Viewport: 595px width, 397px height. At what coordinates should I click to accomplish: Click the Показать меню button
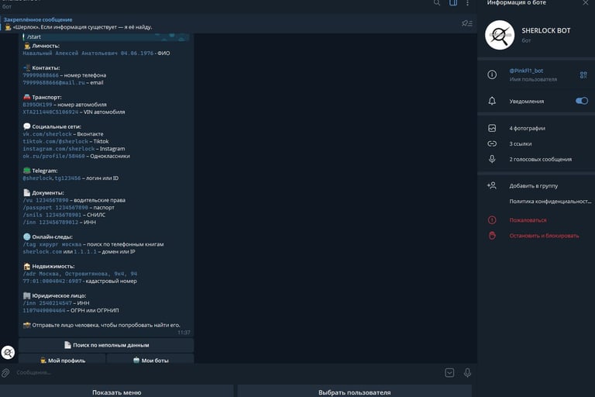[x=117, y=392]
